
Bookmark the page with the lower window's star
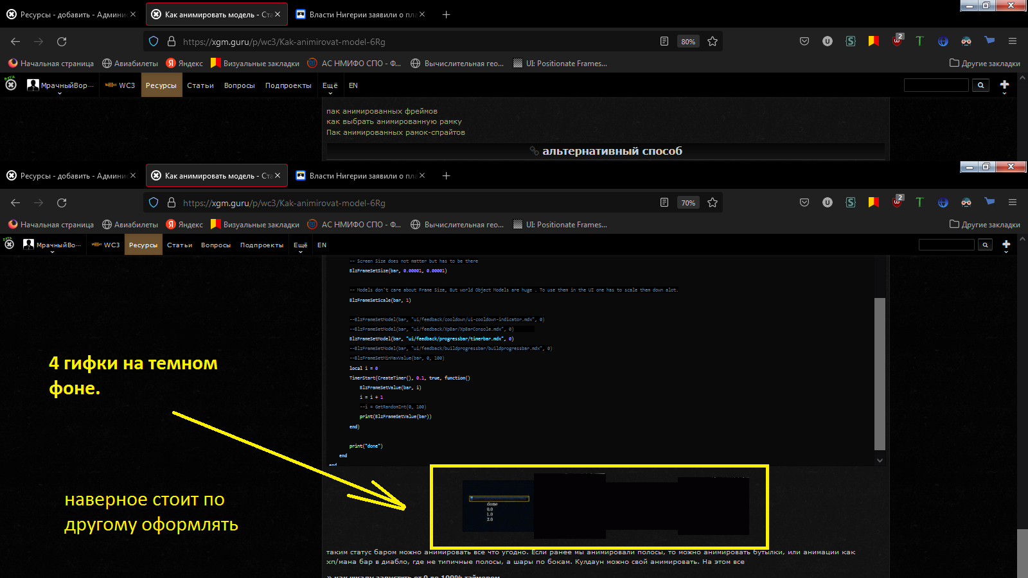tap(713, 203)
